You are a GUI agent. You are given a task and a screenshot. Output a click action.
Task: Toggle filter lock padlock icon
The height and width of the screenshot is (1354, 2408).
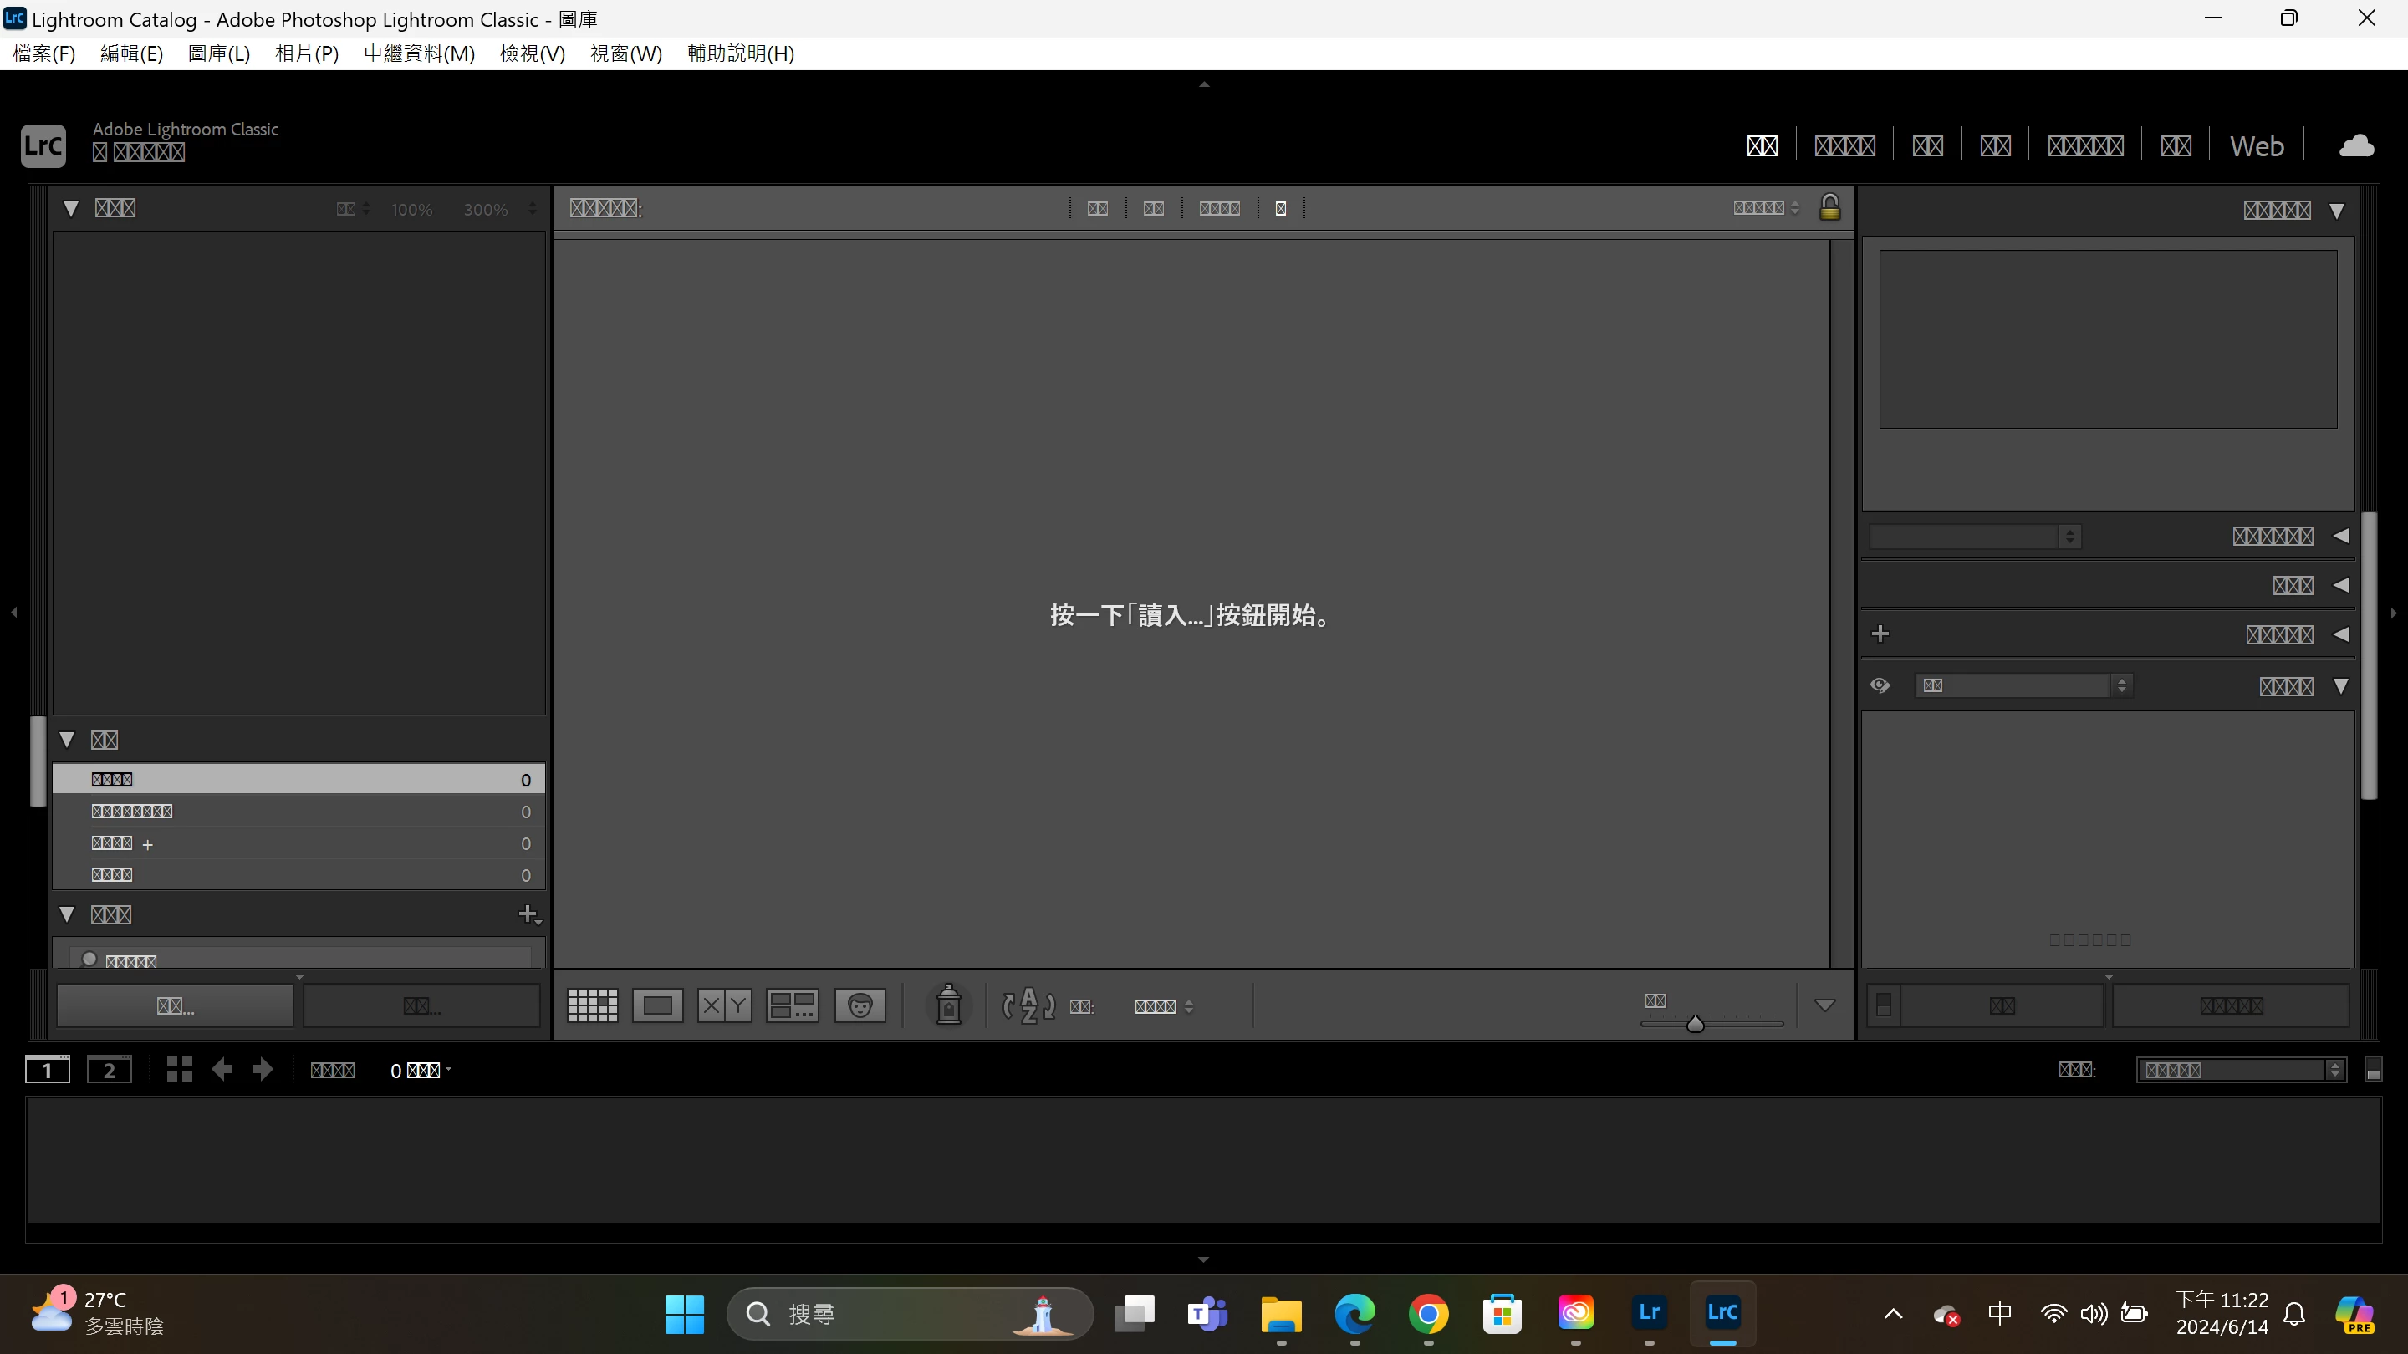coord(1829,206)
